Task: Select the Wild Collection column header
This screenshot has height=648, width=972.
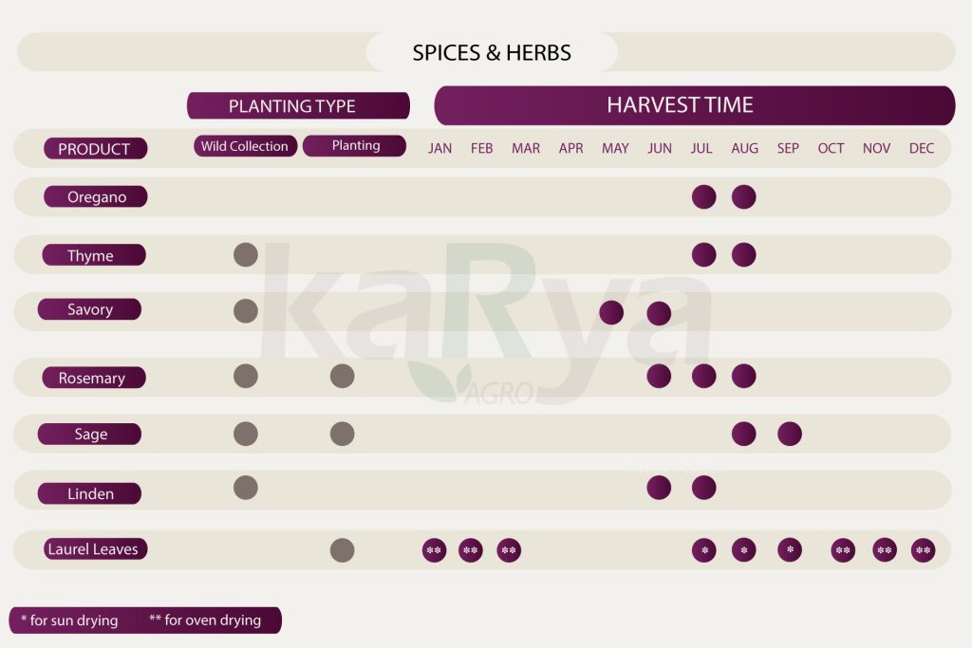Action: click(245, 146)
